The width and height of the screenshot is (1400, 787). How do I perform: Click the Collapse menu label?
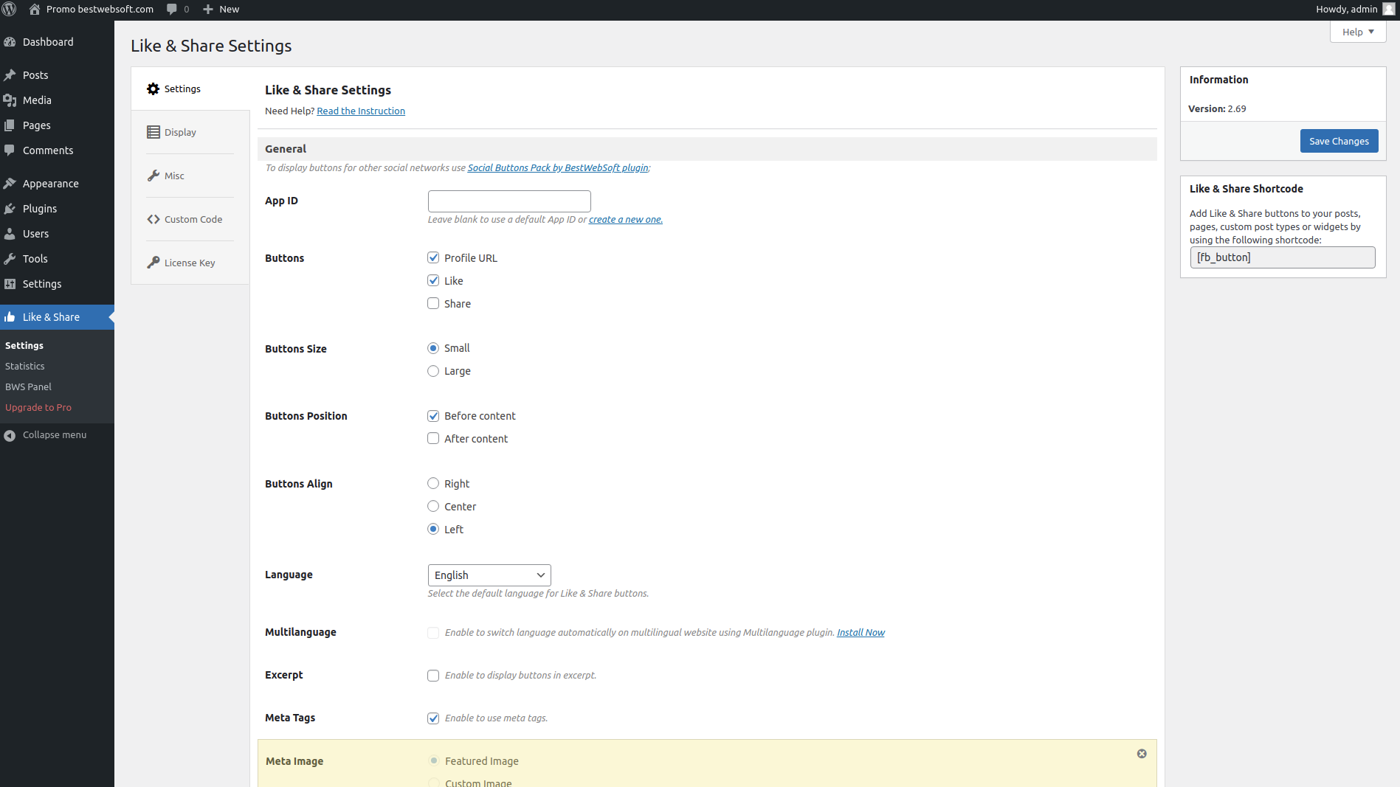point(55,435)
